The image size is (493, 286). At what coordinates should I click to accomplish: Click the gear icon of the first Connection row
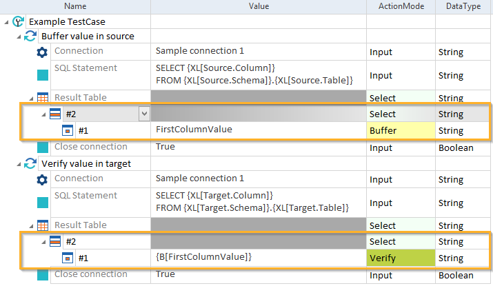[x=42, y=52]
